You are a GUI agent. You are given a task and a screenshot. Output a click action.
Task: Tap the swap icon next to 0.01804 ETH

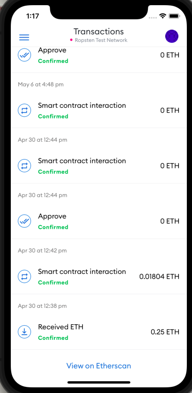click(x=24, y=276)
